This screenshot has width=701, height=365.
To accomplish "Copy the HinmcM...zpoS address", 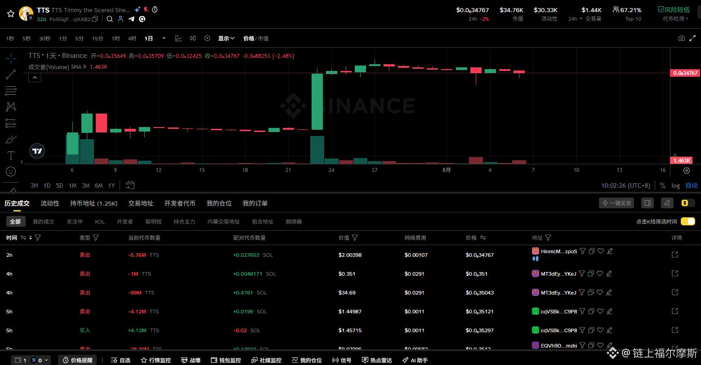I will click(x=592, y=251).
